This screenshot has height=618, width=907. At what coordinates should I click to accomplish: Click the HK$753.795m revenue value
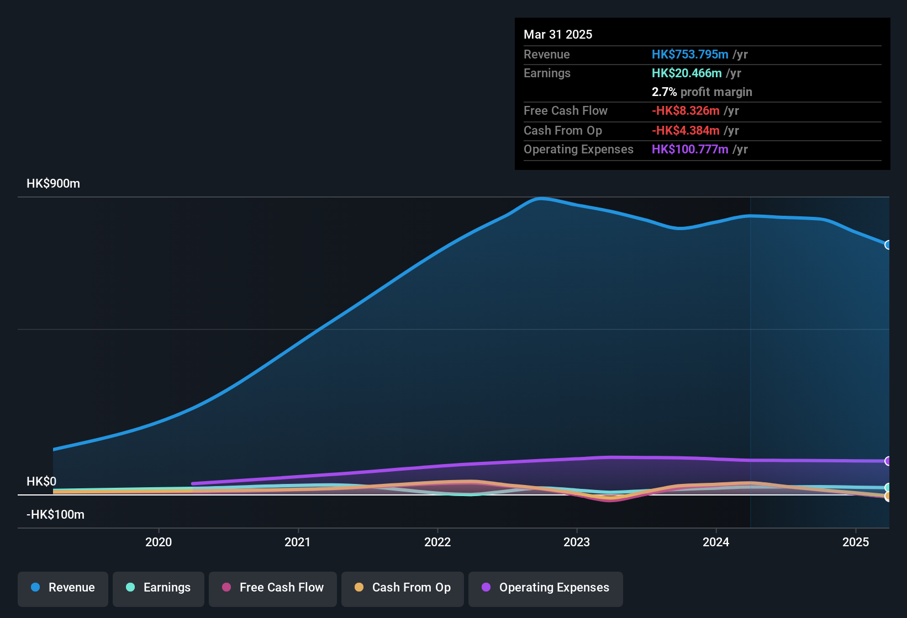[690, 54]
